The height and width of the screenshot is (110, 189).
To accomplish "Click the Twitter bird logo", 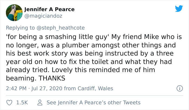I will tap(179, 9).
